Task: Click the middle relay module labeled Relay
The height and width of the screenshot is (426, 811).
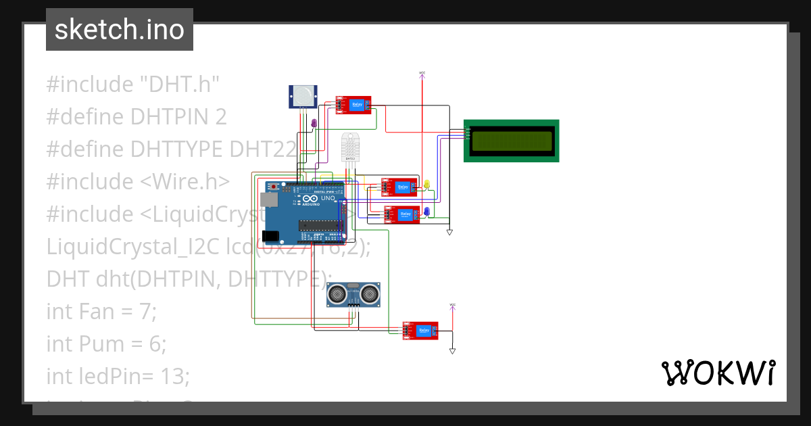Action: click(x=399, y=186)
